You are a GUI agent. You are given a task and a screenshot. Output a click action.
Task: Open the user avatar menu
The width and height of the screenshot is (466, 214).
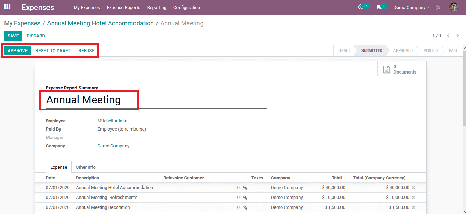coord(456,7)
